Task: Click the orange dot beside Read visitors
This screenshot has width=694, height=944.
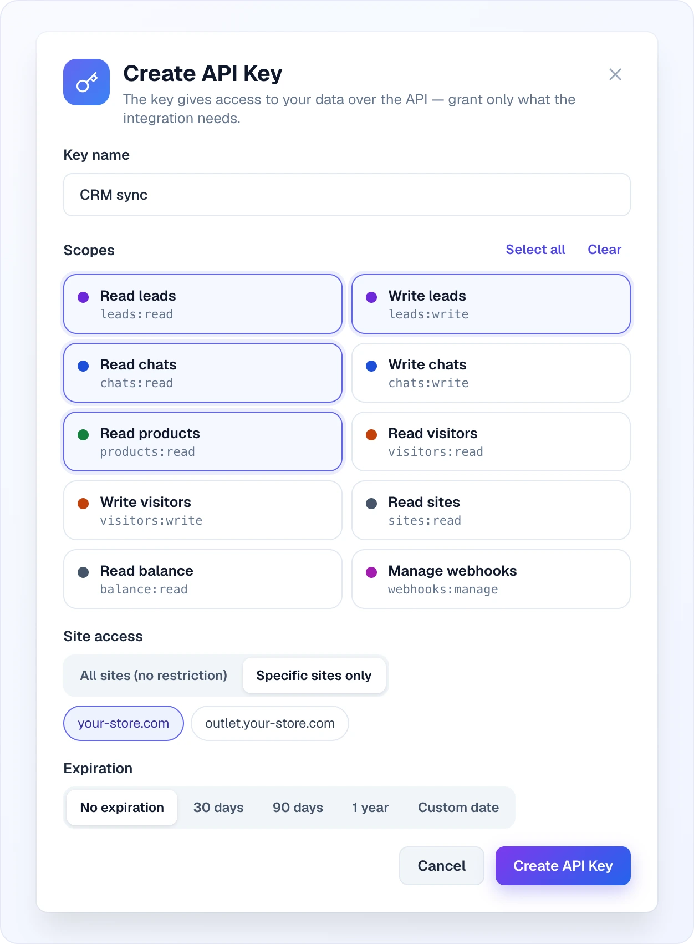Action: tap(371, 435)
